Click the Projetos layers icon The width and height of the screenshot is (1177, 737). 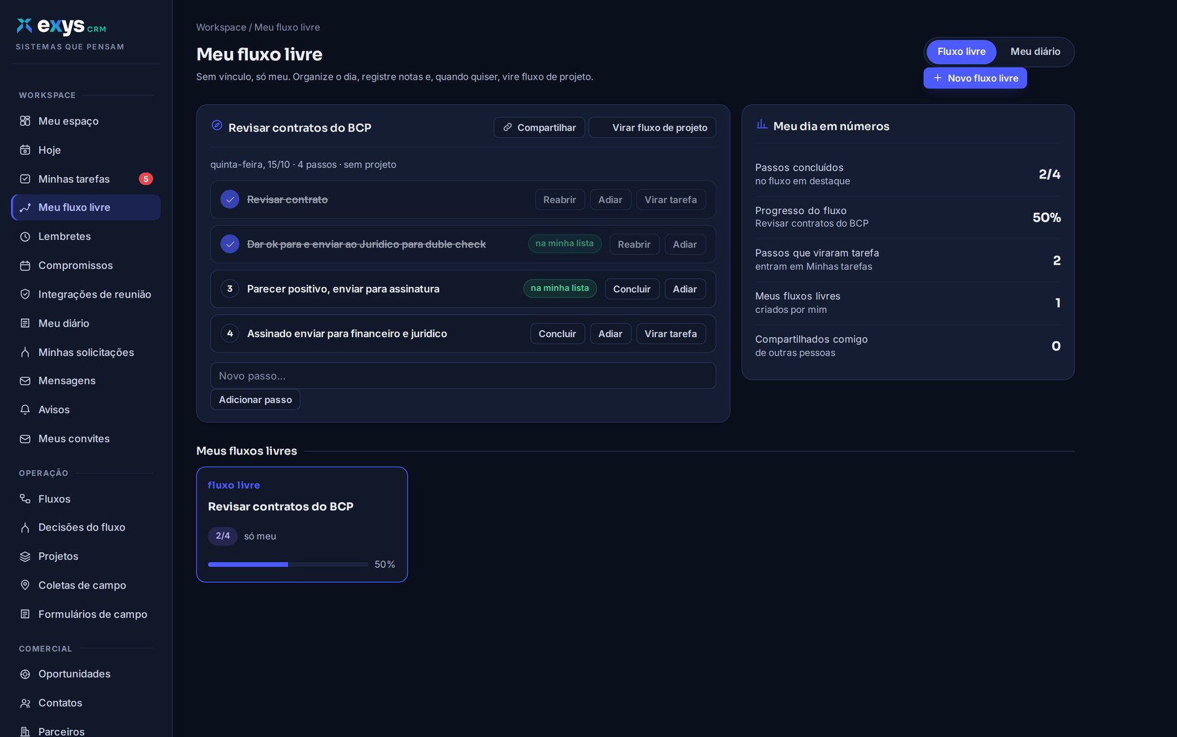[25, 557]
